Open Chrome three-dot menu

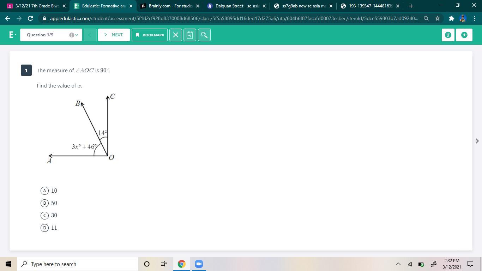(x=474, y=18)
